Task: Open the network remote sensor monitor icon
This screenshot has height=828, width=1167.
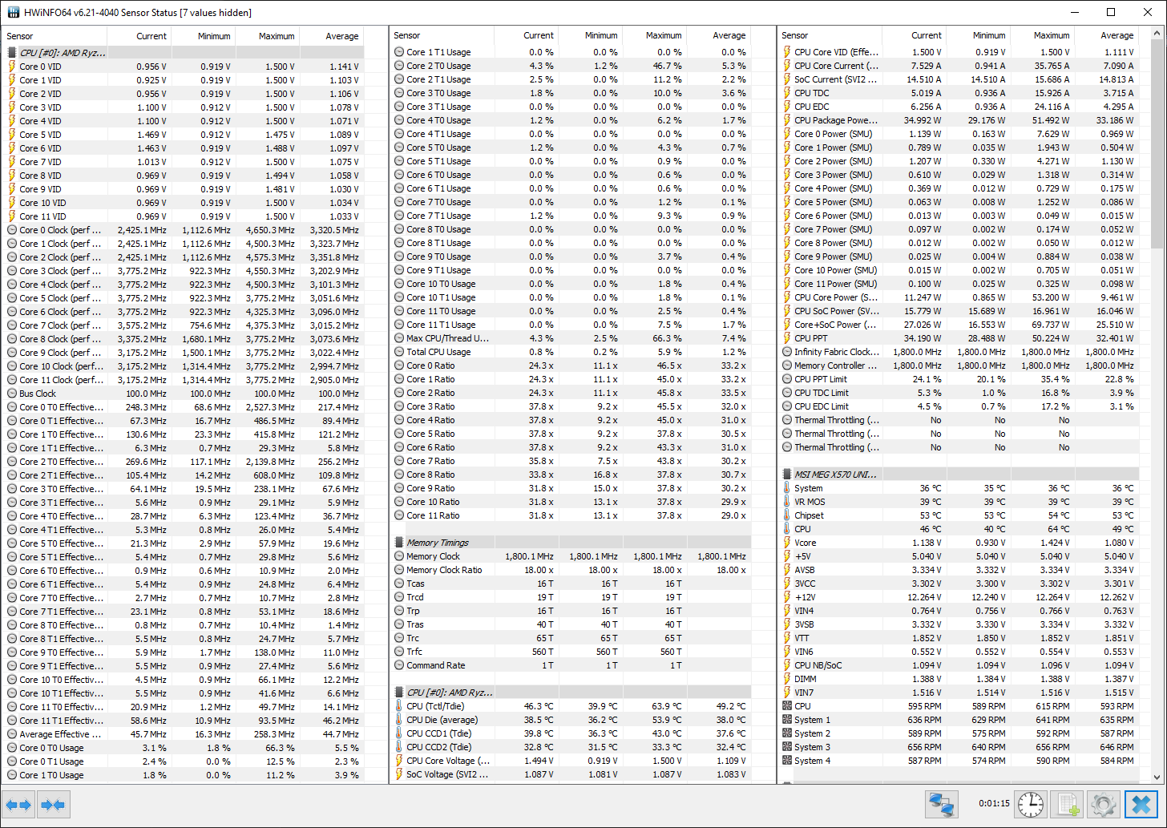Action: coord(940,804)
